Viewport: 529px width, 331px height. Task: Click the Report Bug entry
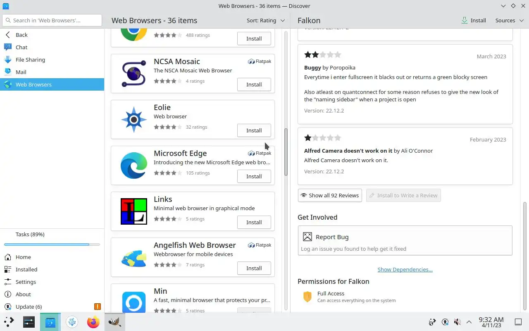[x=405, y=240]
